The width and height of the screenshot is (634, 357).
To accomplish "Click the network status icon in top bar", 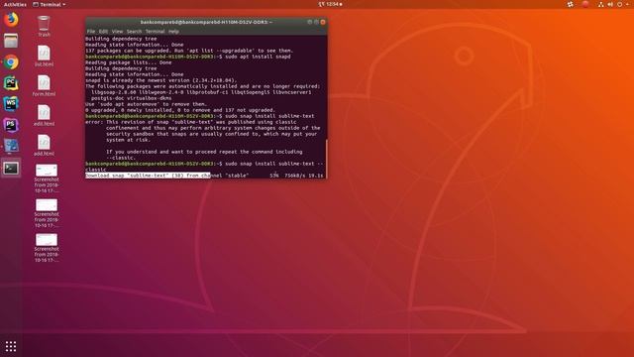I will pyautogui.click(x=601, y=4).
